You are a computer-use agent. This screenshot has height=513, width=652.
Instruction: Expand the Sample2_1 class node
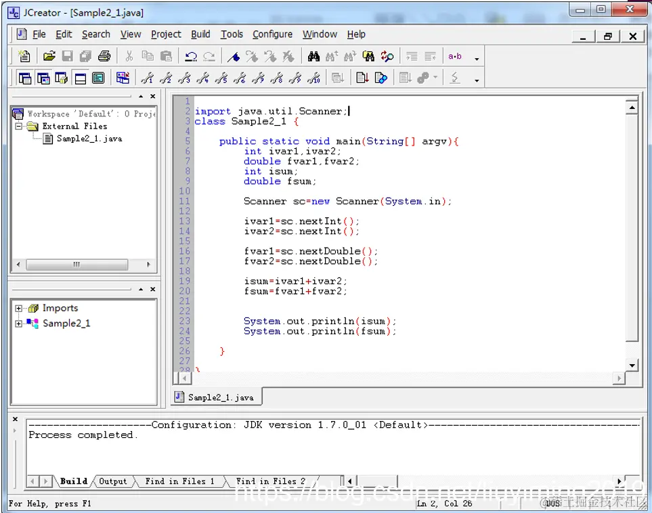(x=18, y=324)
